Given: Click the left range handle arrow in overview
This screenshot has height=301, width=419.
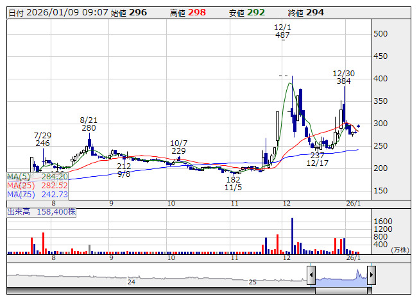Looking at the screenshot, I should click(x=311, y=276).
